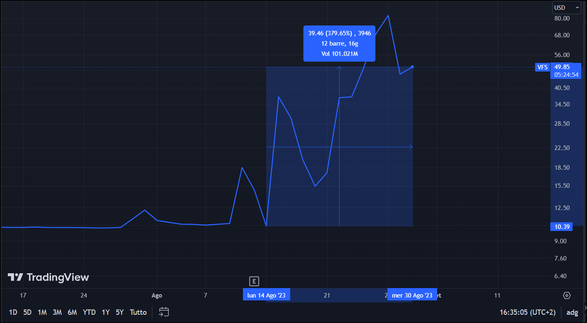This screenshot has width=587, height=323.
Task: Open the go to date calendar
Action: point(164,312)
